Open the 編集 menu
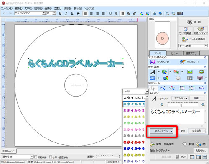Viewport: 209px width, 164px height. pyautogui.click(x=18, y=8)
